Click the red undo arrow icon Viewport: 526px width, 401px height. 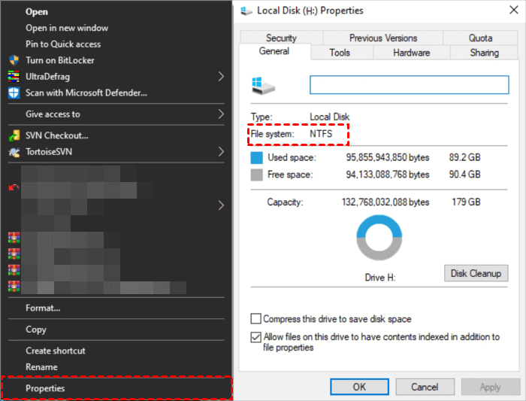point(14,187)
